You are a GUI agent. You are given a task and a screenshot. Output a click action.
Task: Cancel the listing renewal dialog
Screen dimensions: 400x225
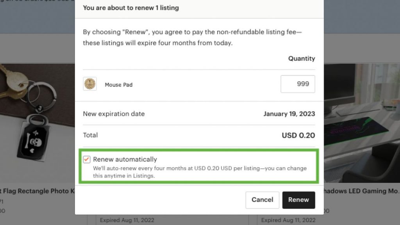pos(262,200)
